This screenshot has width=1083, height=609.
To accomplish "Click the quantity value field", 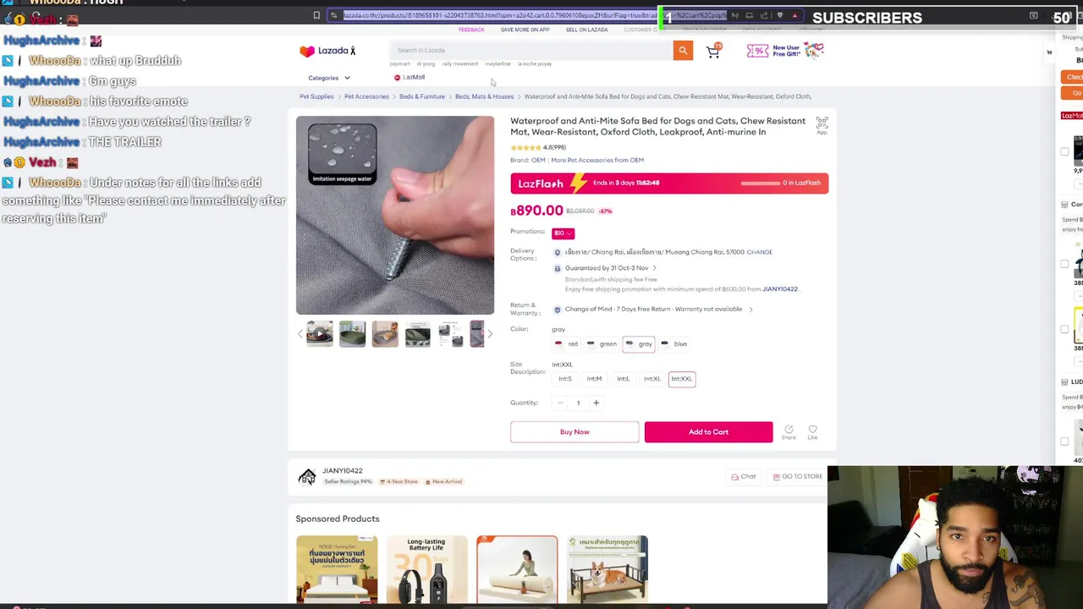I will pos(578,403).
